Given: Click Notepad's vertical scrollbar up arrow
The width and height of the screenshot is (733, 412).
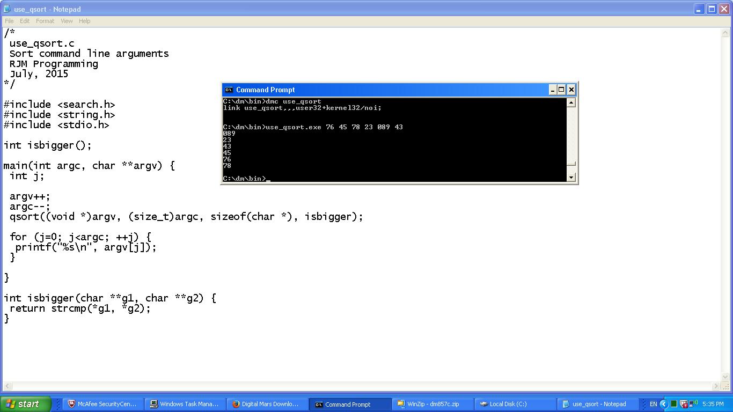Looking at the screenshot, I should (x=724, y=33).
